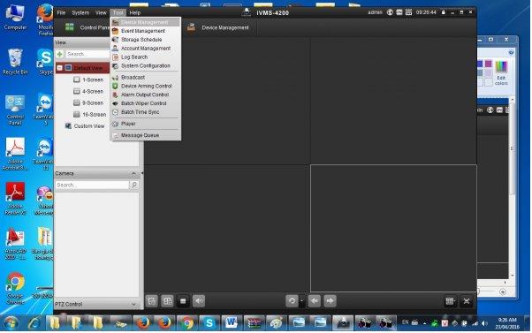Open the Recycle Bin desktop icon
Image resolution: width=532 pixels, height=333 pixels.
pyautogui.click(x=15, y=62)
